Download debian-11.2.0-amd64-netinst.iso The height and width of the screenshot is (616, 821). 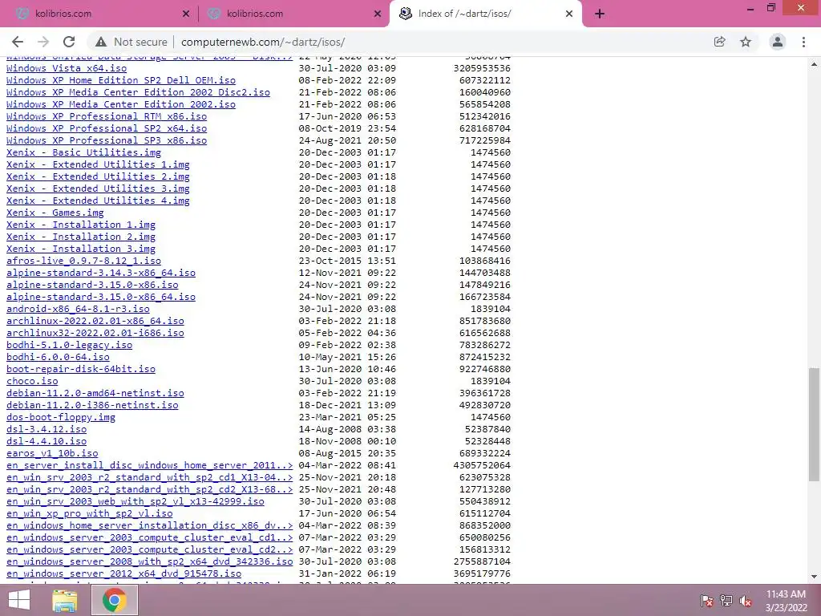click(95, 393)
